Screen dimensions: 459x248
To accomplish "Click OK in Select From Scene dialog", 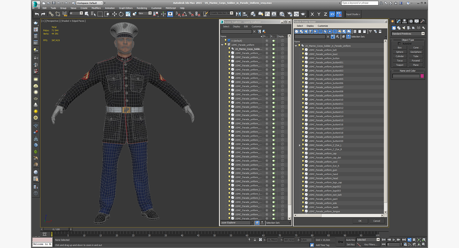I will point(360,221).
